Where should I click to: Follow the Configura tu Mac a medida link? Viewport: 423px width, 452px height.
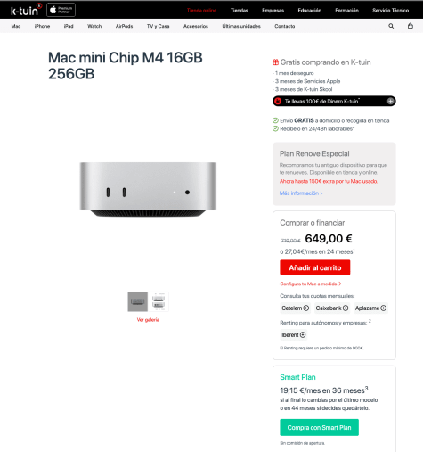point(311,284)
